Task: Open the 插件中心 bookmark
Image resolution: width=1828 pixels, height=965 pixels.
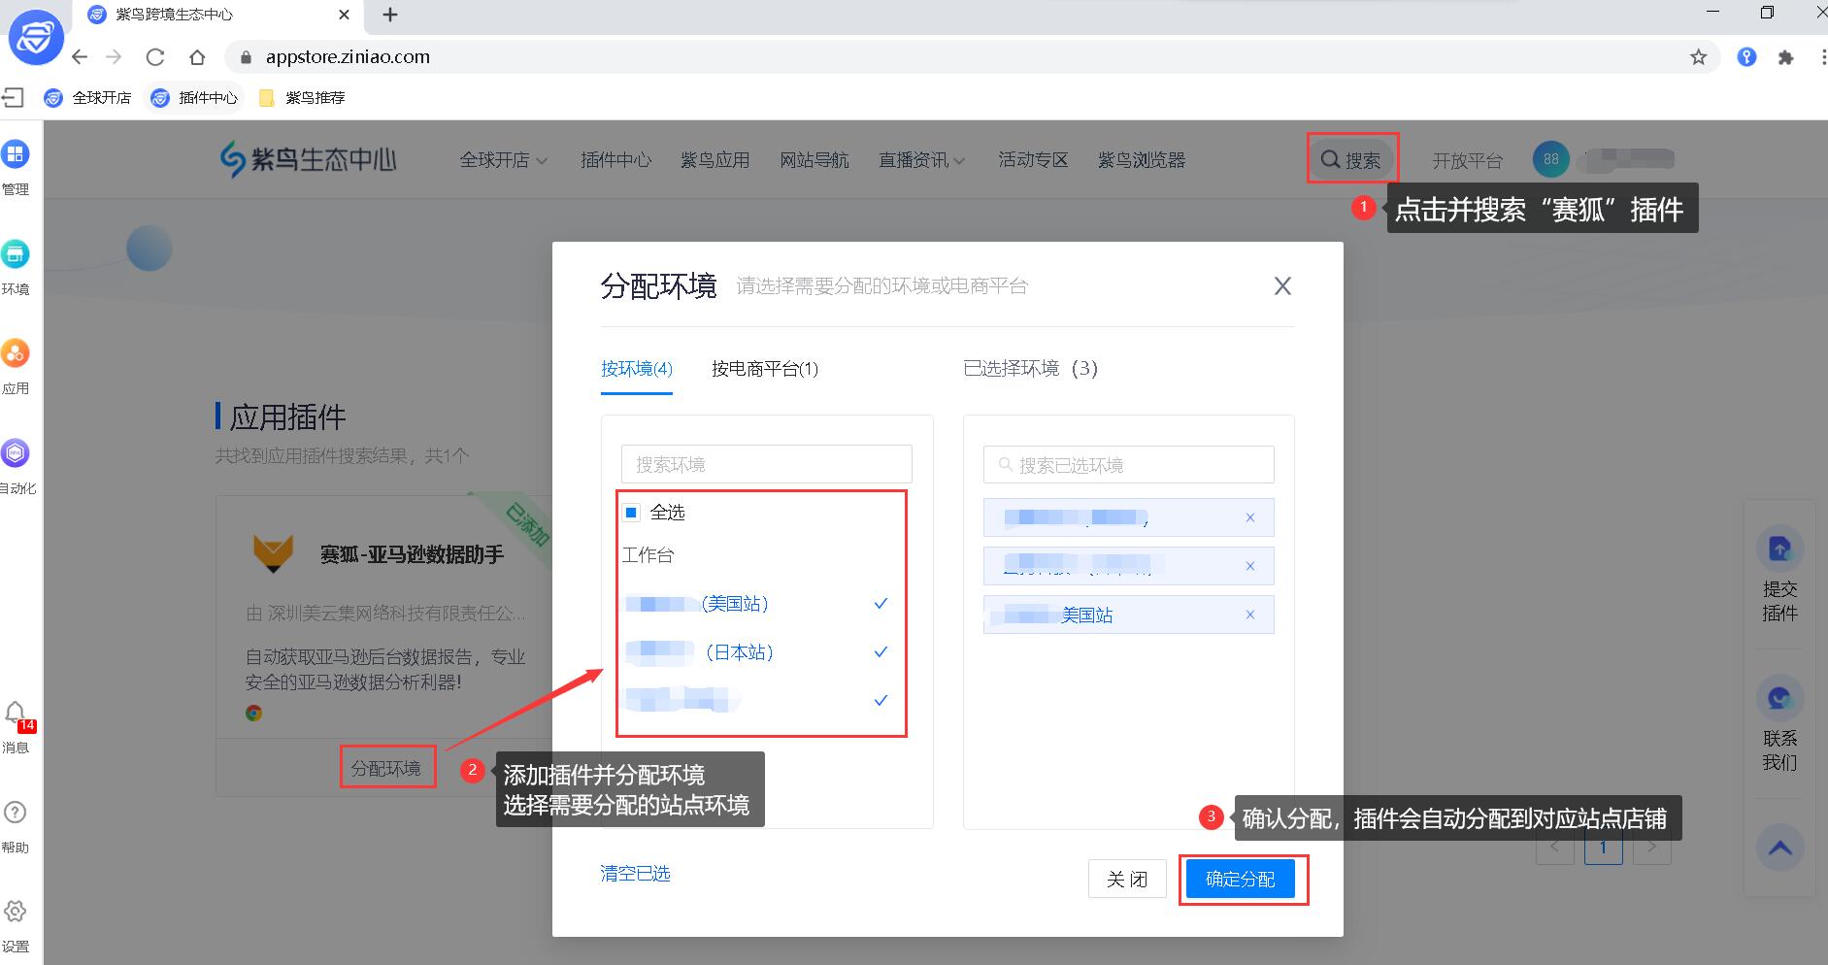Action: [x=195, y=97]
